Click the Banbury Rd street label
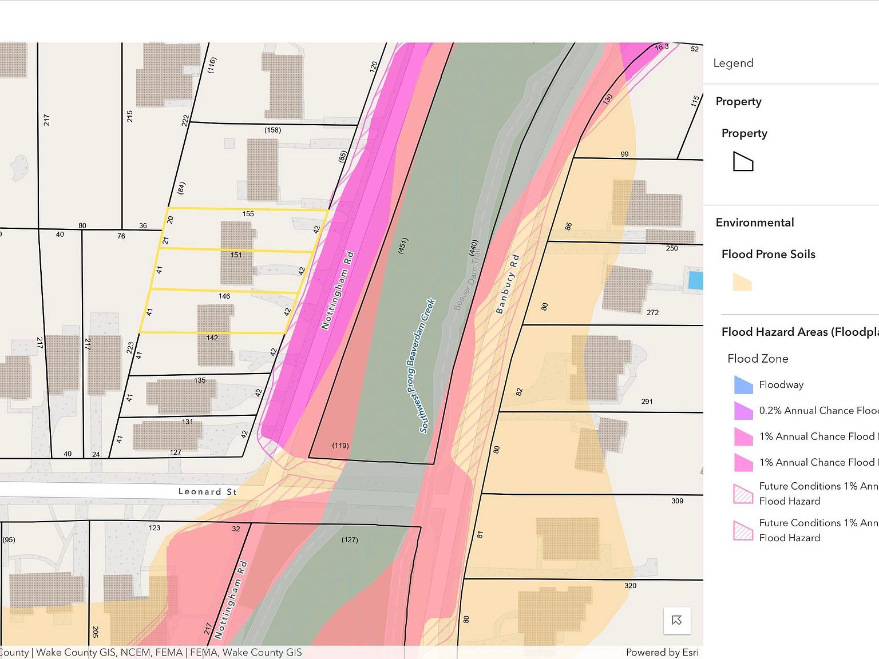The image size is (879, 659). pyautogui.click(x=507, y=284)
